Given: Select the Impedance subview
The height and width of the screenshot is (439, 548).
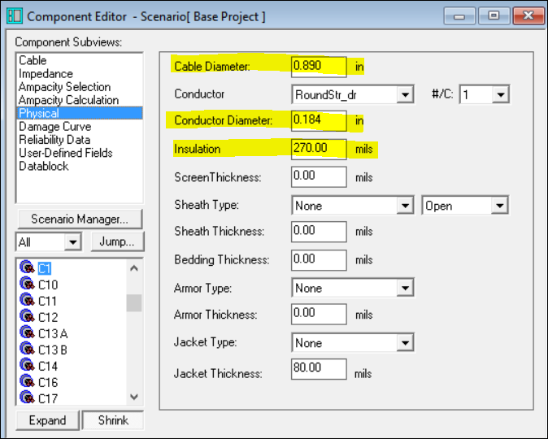Looking at the screenshot, I should 45,74.
